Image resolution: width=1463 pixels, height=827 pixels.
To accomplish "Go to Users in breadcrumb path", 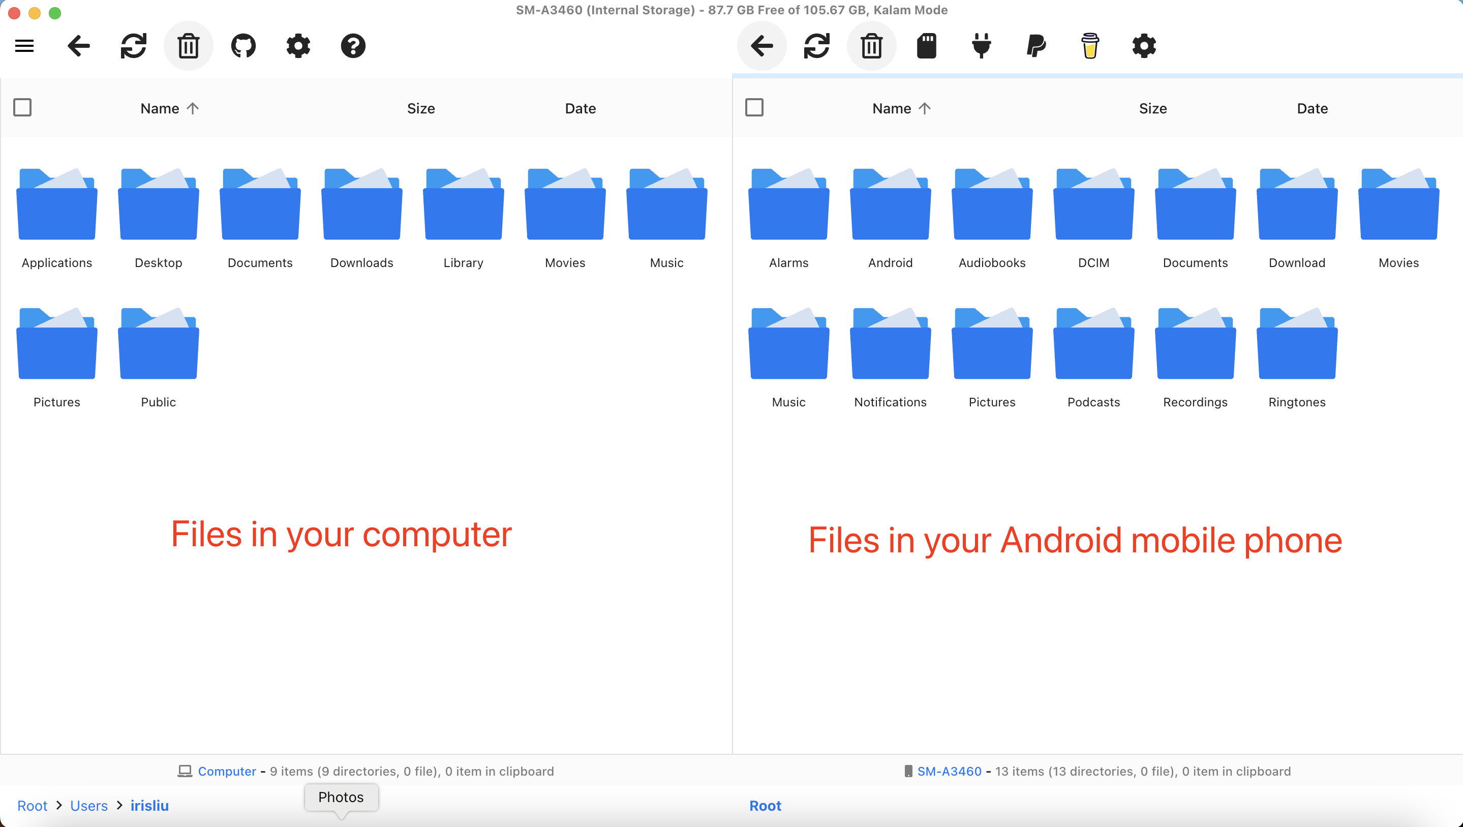I will point(89,806).
